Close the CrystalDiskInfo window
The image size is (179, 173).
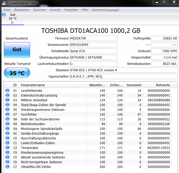(174, 2)
